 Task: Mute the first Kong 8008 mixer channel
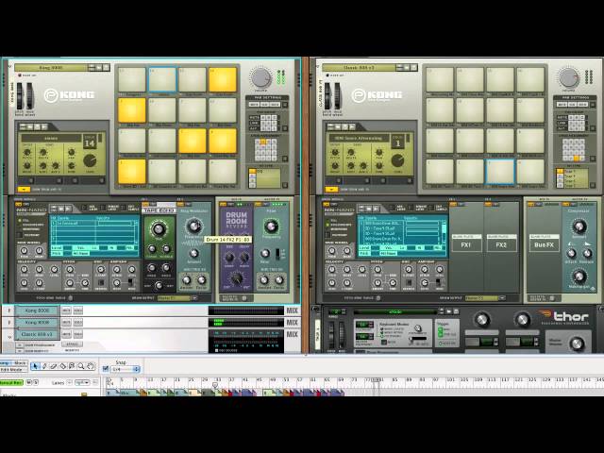point(66,310)
